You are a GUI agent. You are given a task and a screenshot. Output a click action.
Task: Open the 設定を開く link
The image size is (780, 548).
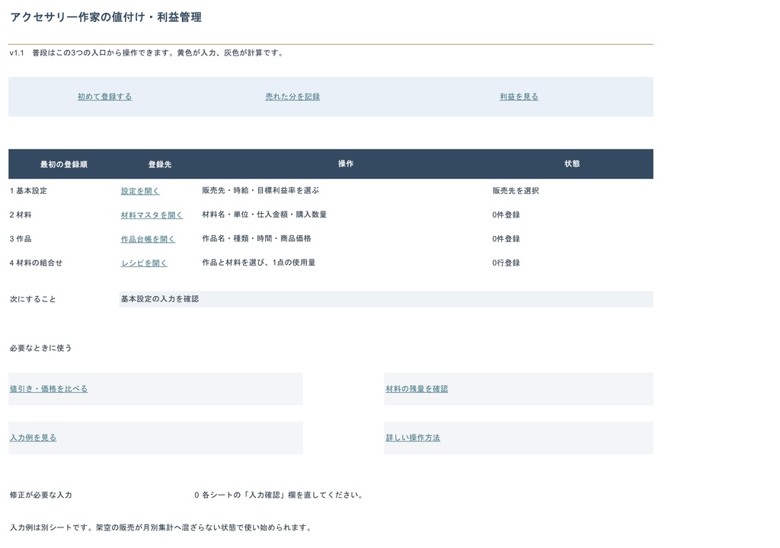(x=140, y=191)
